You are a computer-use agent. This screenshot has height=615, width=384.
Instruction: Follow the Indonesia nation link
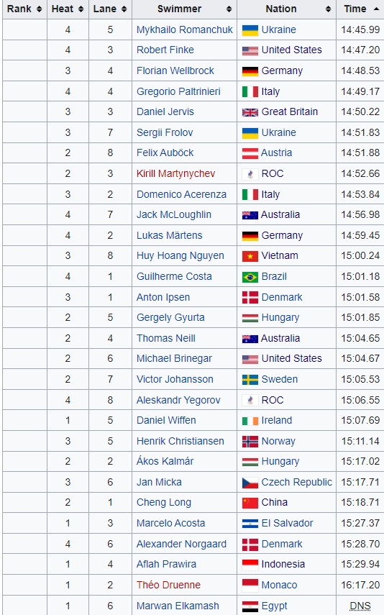(x=283, y=565)
